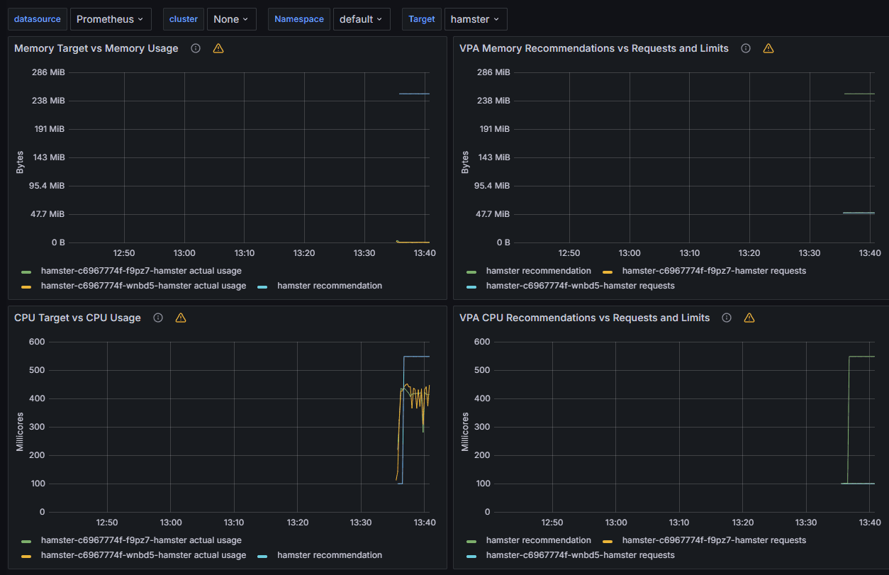Click info icon on VPA CPU Recommendations panel
This screenshot has width=889, height=575.
[x=727, y=318]
